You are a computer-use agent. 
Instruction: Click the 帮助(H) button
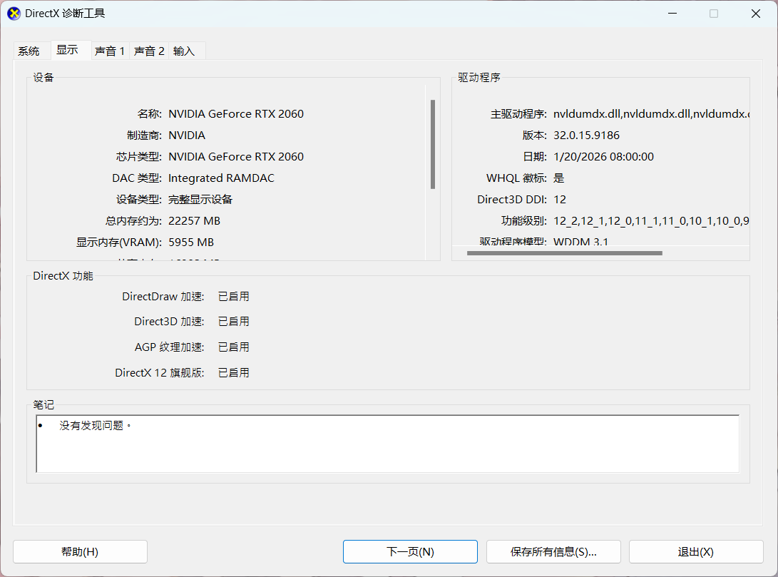coord(80,551)
